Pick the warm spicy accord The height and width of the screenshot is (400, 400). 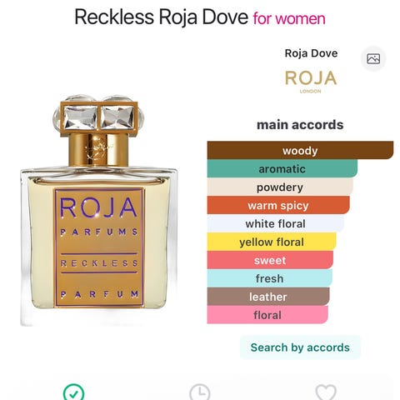point(278,205)
